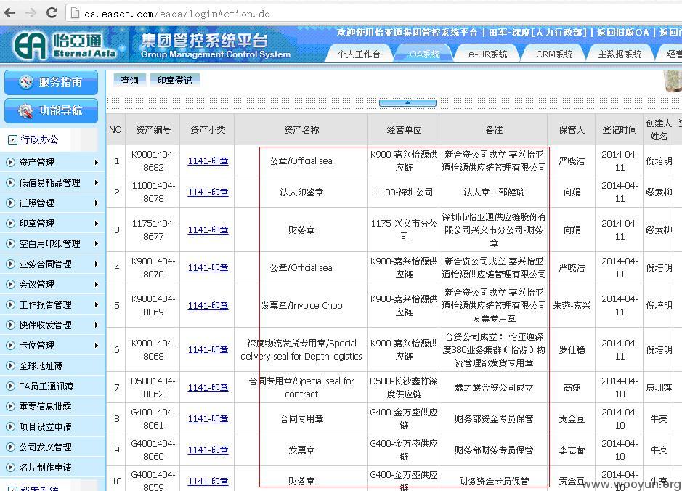Screen dimensions: 682x491
Task: Select the OA系统 tab
Action: [425, 54]
